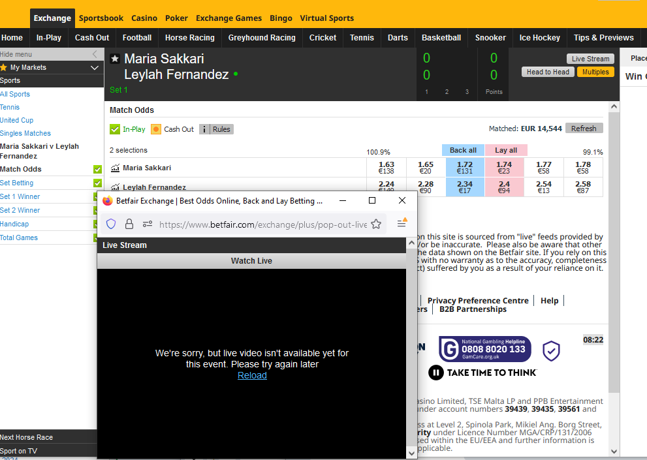Open the Firefox hamburger menu

(402, 223)
